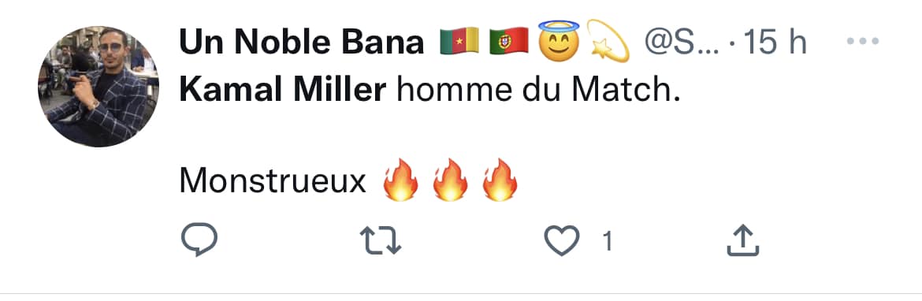922x301 pixels.
Task: Click the first fire emoji after Monstrueux
Action: coord(400,180)
